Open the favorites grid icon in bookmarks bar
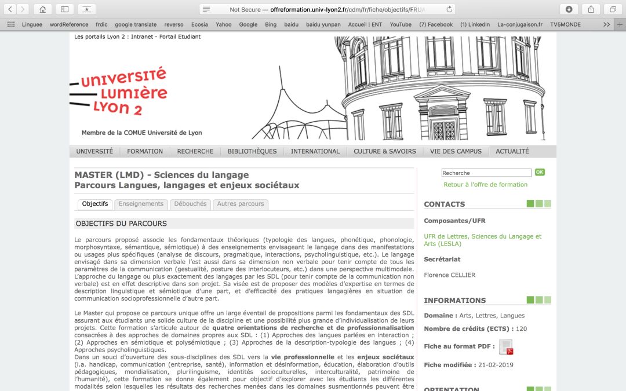The width and height of the screenshot is (626, 391). [x=11, y=24]
